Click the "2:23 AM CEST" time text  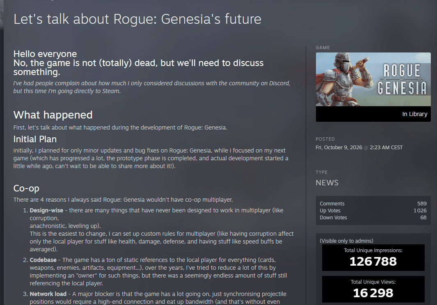click(386, 147)
